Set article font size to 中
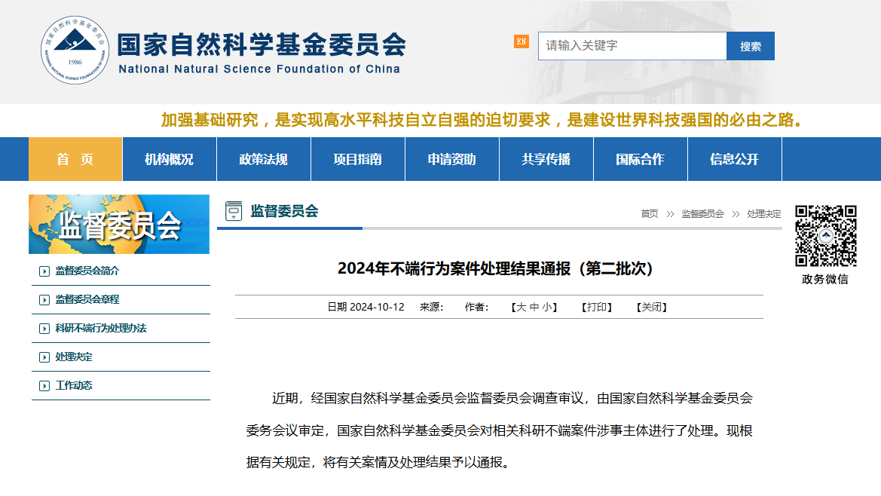The image size is (881, 496). (534, 308)
